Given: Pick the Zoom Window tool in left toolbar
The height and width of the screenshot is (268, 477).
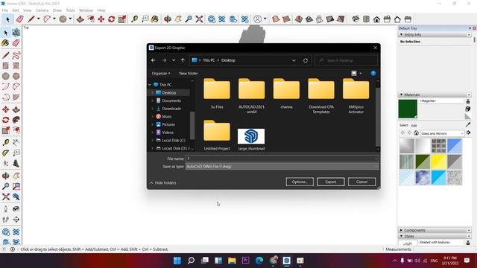Looking at the screenshot, I should 16,186.
